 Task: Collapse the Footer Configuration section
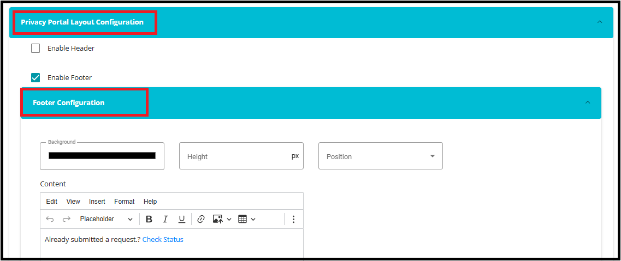(588, 102)
